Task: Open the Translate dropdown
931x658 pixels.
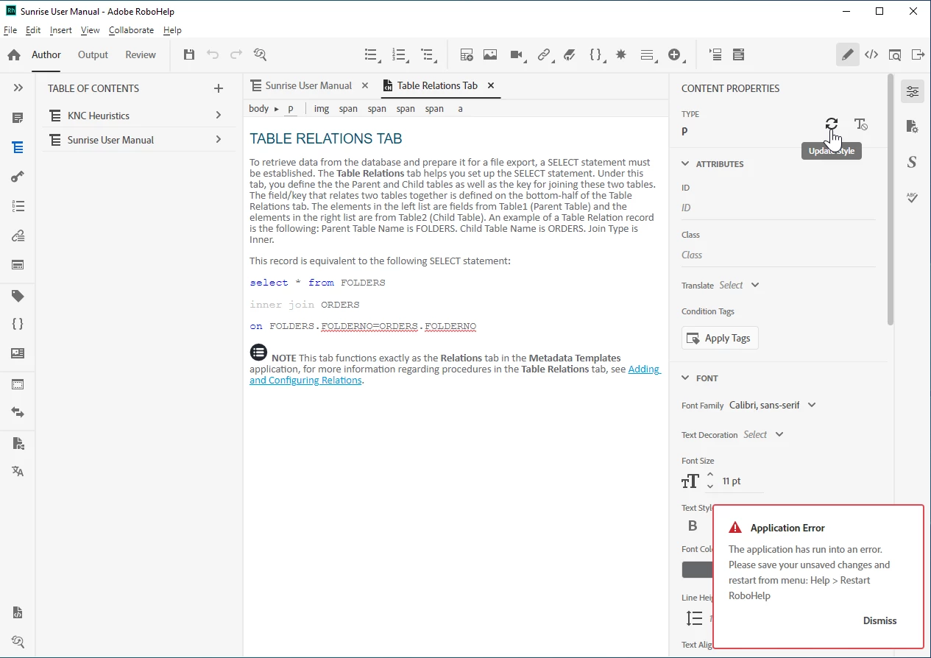Action: point(739,285)
